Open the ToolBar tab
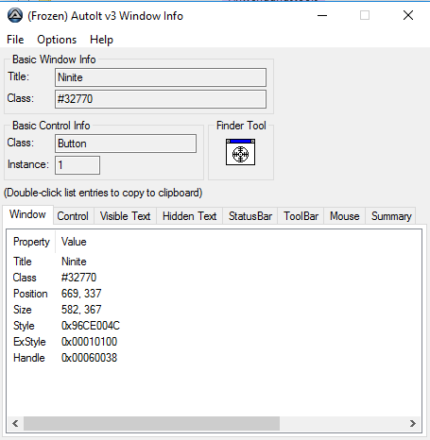Viewport: 430px width, 440px height. (301, 216)
